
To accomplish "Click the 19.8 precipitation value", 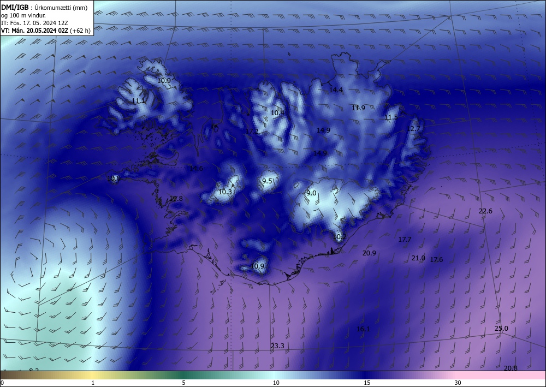I will pos(176,198).
